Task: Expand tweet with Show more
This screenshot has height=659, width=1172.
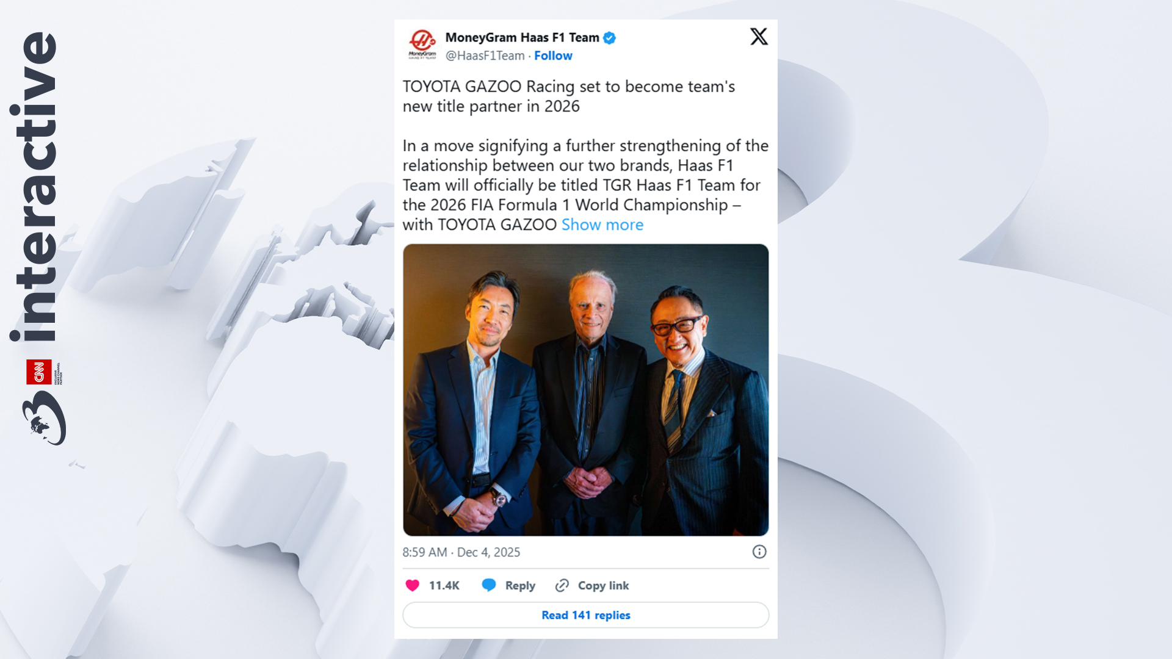Action: [x=602, y=225]
